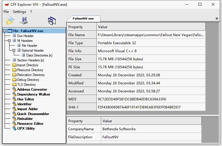The image size is (222, 146).
Task: Click the Address Converter tool icon
Action: [x=14, y=89]
